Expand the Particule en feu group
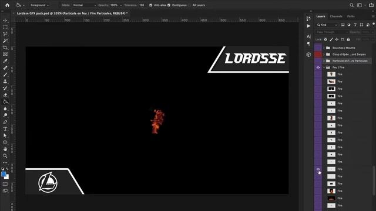This screenshot has height=211, width=376. click(x=324, y=61)
